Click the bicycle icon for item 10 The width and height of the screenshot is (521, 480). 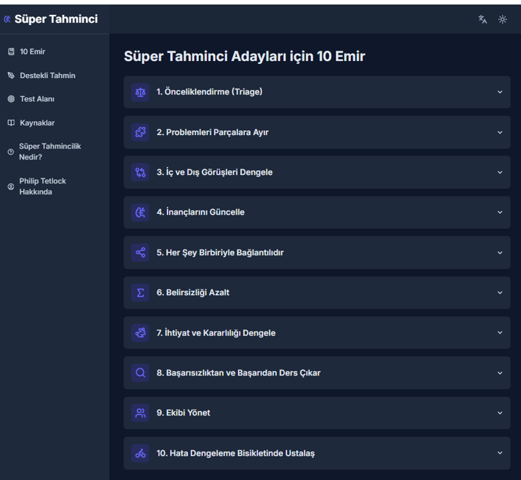140,453
